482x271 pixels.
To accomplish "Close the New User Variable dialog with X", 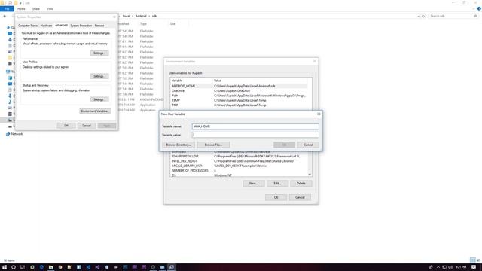I will click(x=319, y=114).
